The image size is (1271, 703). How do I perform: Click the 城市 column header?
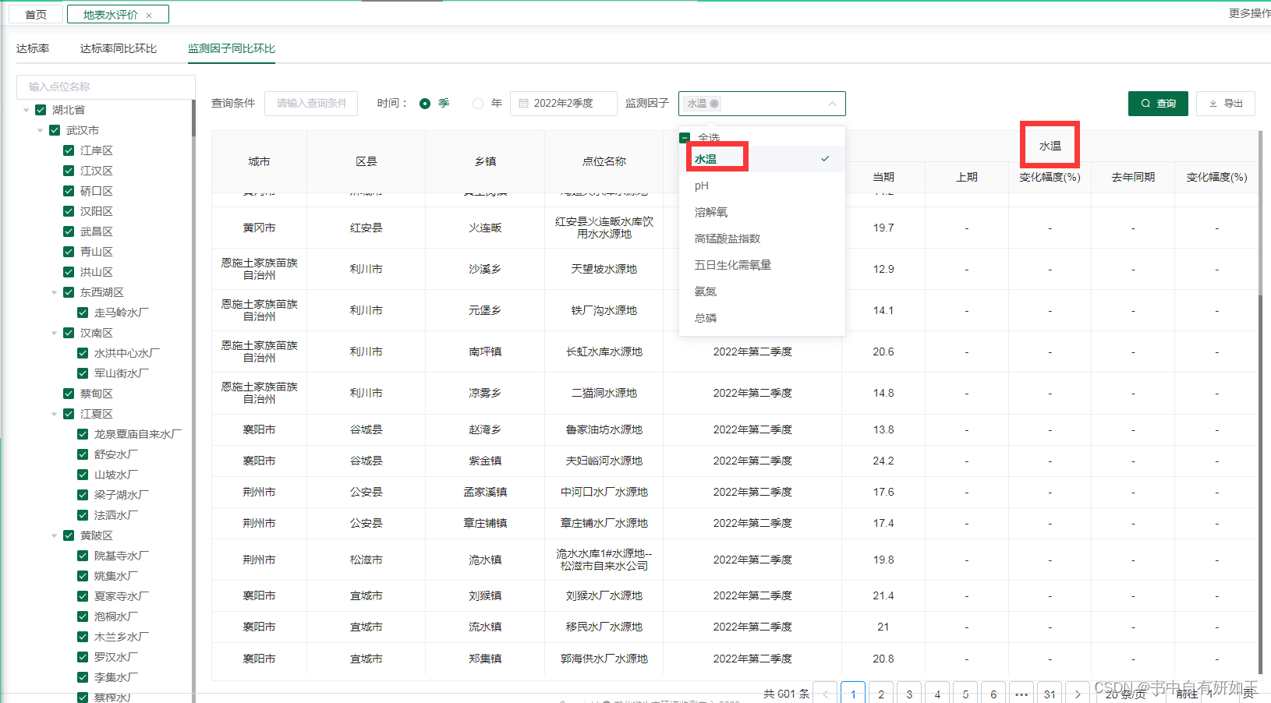pyautogui.click(x=259, y=161)
